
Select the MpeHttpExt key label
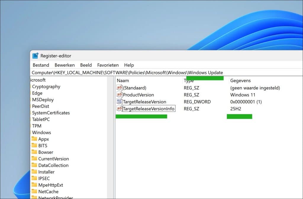pyautogui.click(x=51, y=185)
